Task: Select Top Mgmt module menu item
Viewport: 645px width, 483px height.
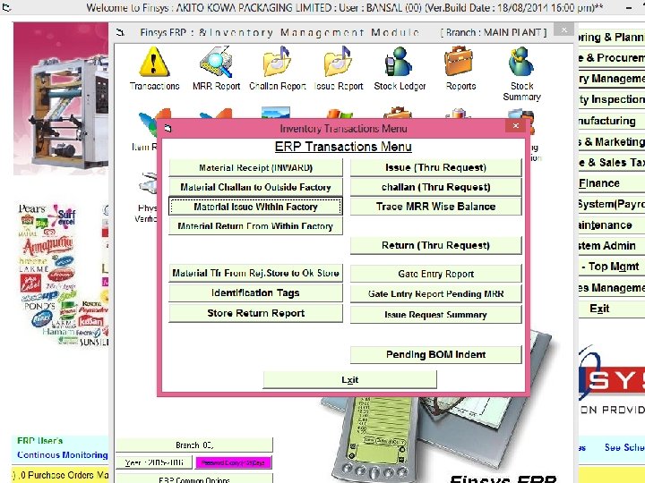Action: 612,267
